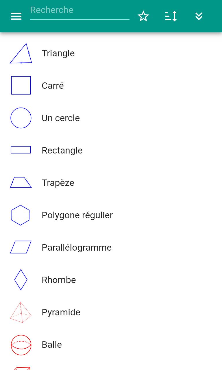Expand all with double chevron icon

[199, 16]
